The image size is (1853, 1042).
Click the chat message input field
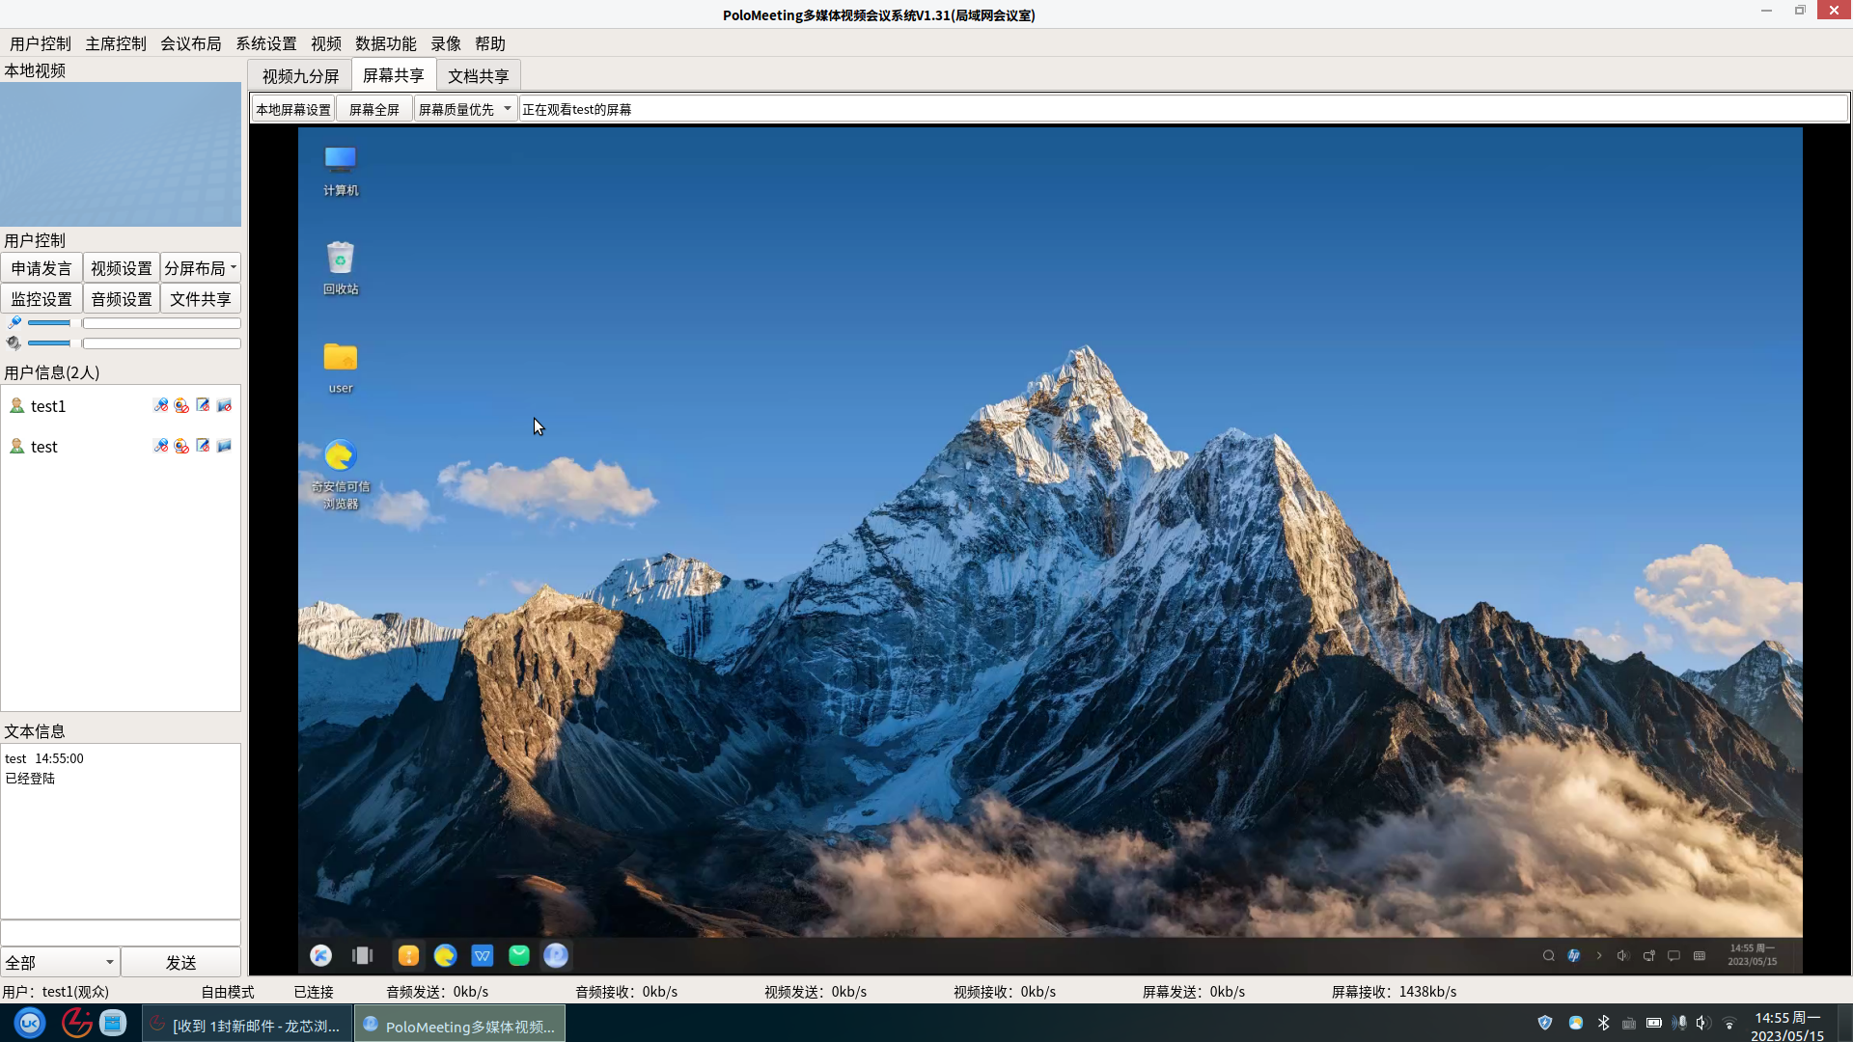(120, 933)
